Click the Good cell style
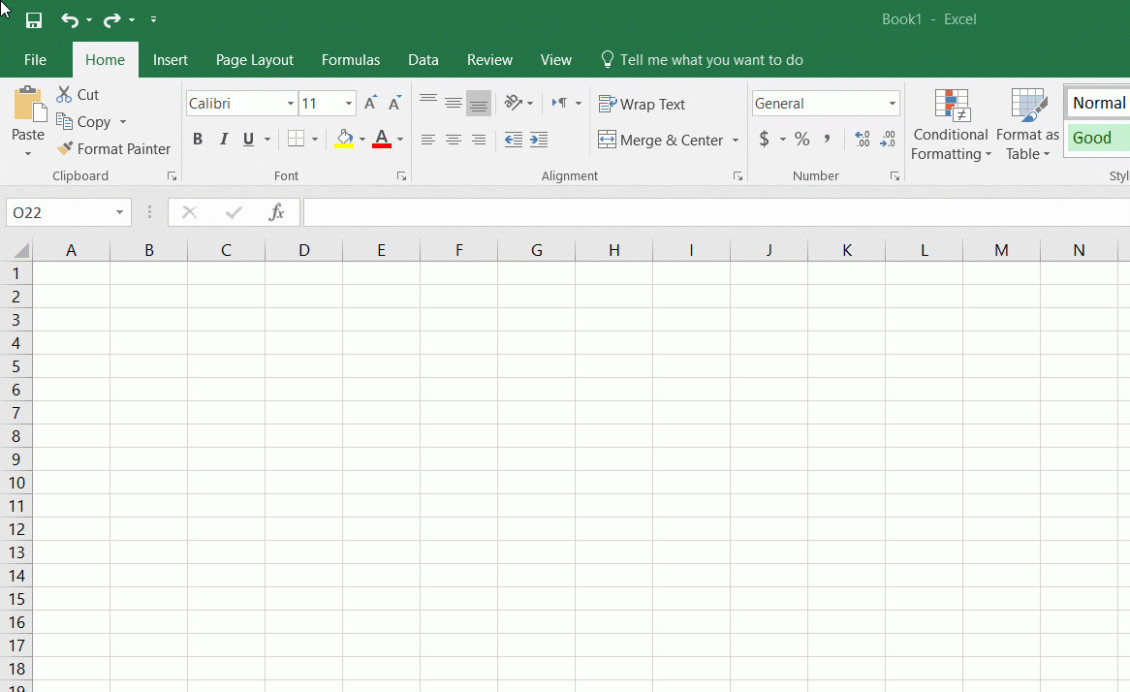This screenshot has width=1130, height=692. [1096, 138]
